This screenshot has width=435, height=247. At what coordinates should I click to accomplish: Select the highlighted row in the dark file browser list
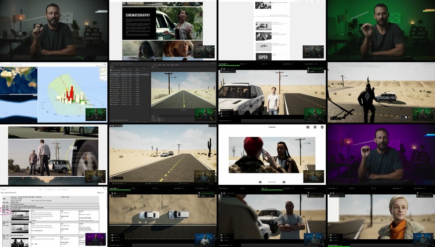(130, 75)
